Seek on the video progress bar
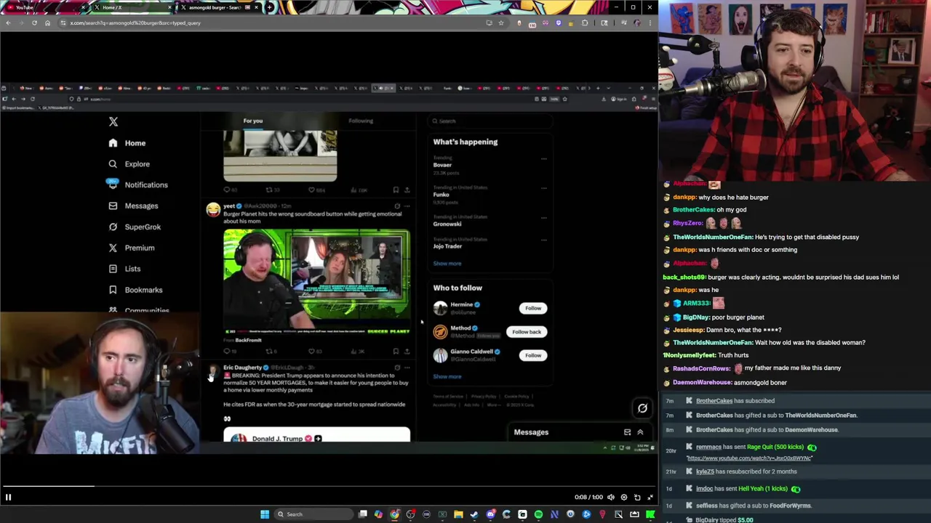 (329, 486)
